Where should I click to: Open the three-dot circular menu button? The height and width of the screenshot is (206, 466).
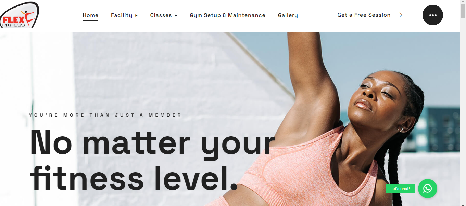(x=433, y=15)
